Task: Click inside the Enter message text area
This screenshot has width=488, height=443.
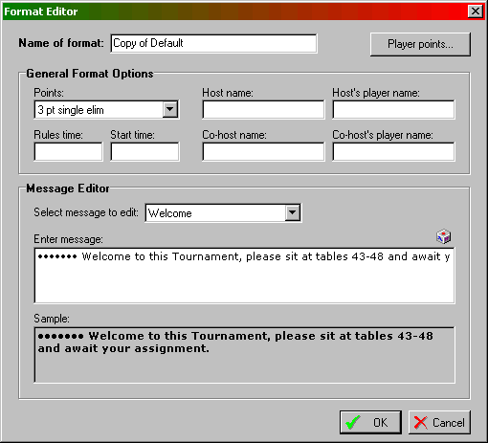Action: (244, 276)
